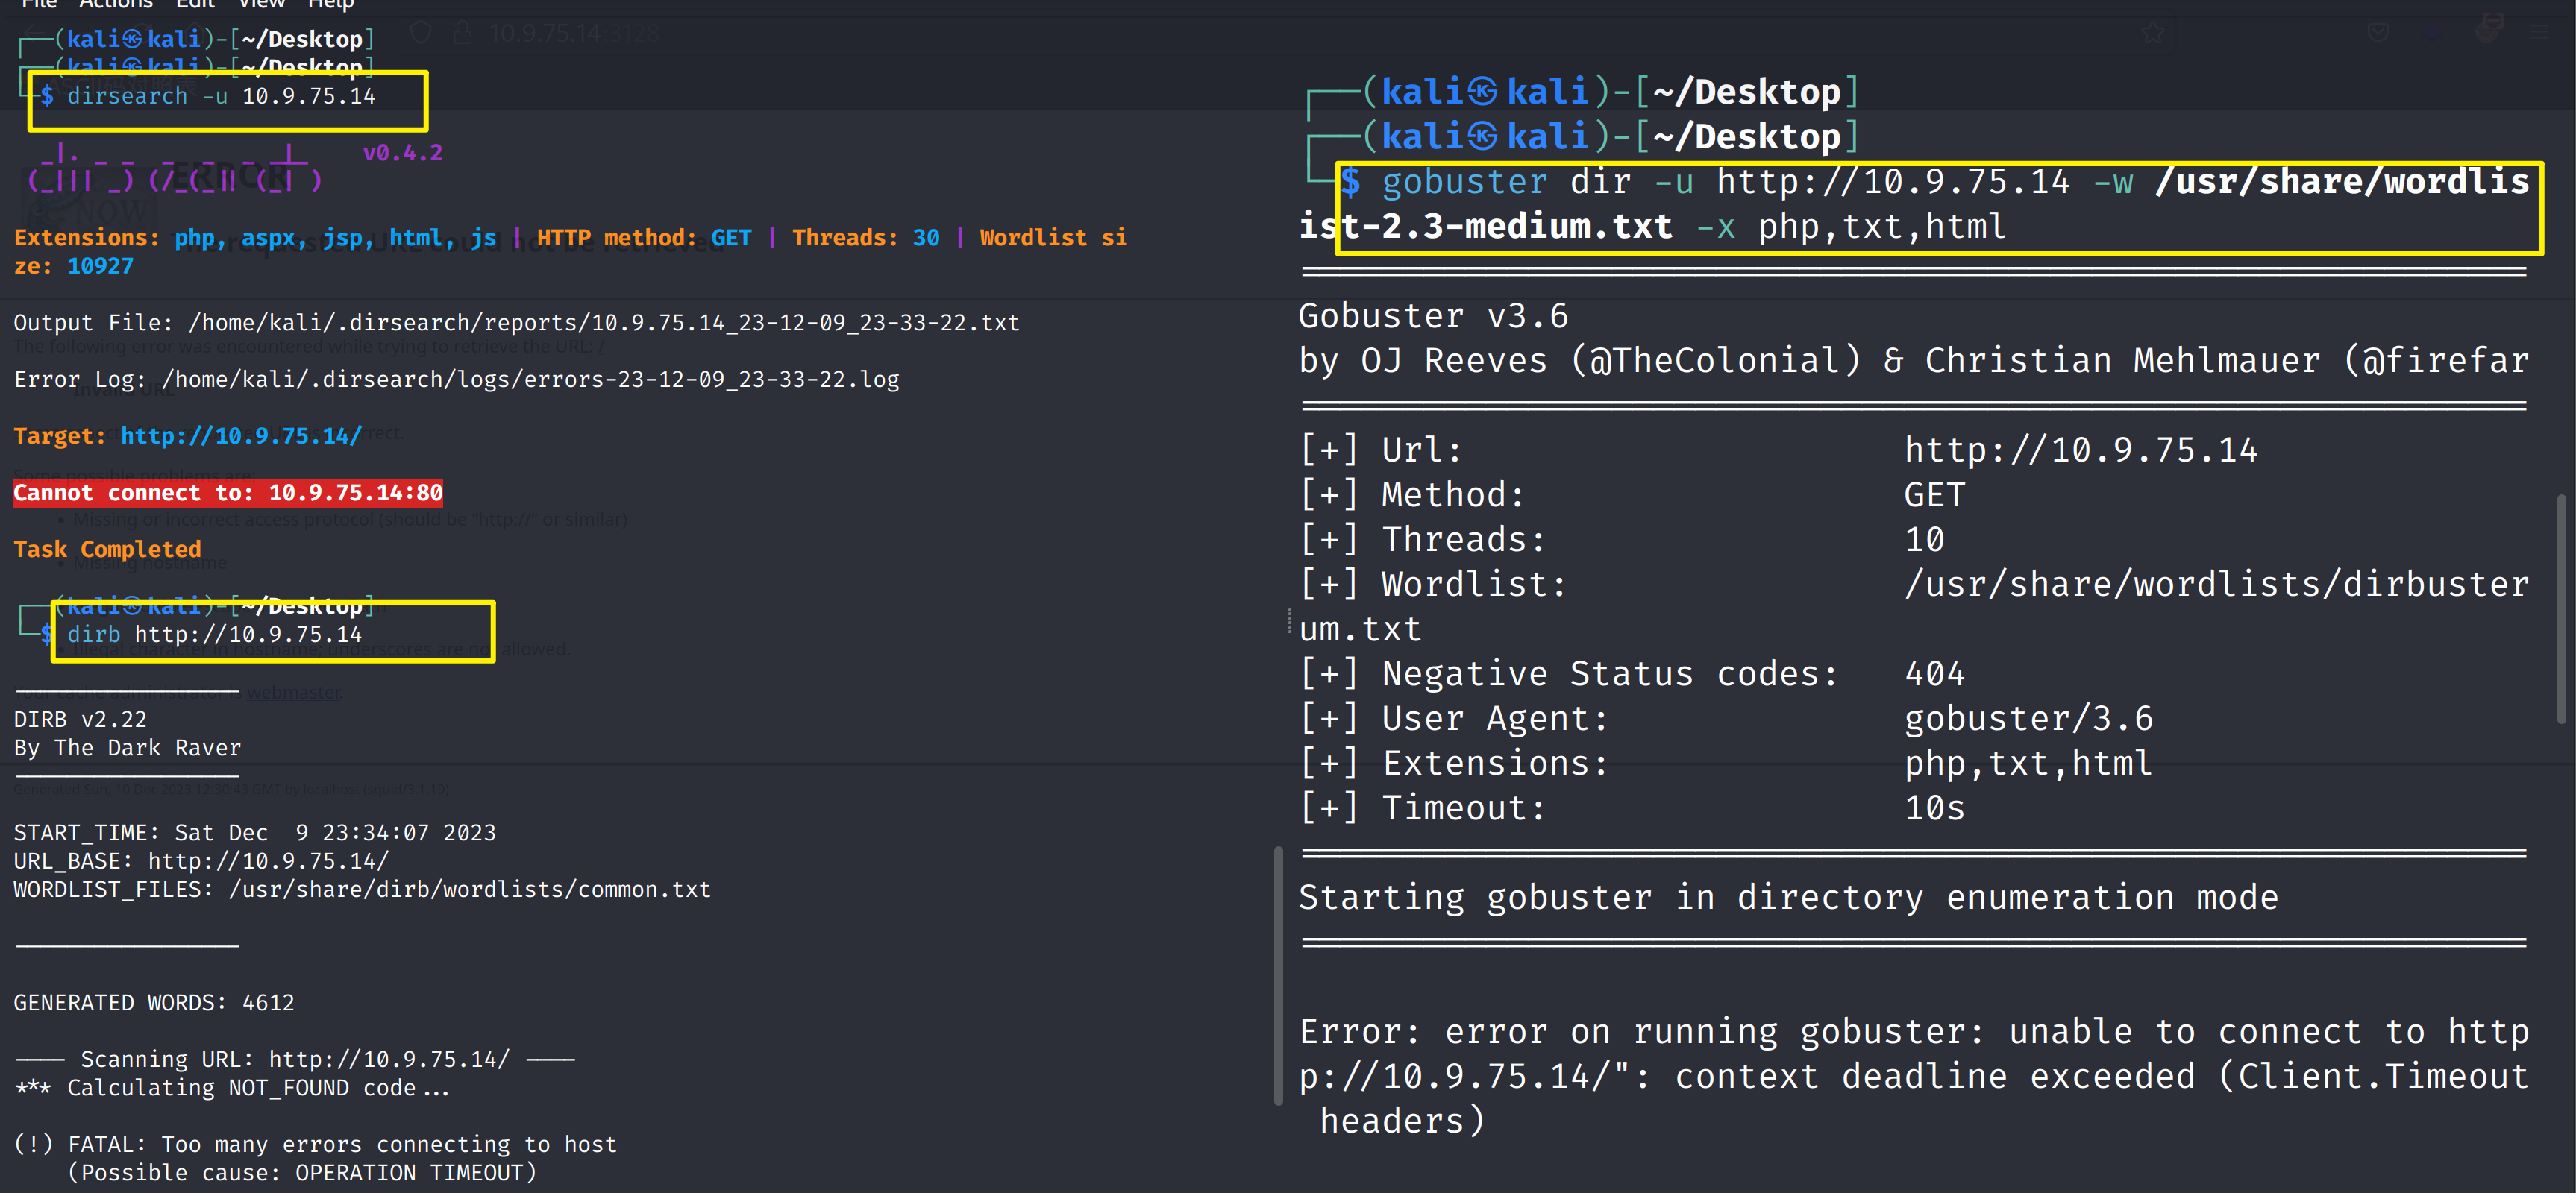Click '(Possible cause: OPERATION TIMEOUT)' line
The height and width of the screenshot is (1193, 2576).
click(x=302, y=1173)
